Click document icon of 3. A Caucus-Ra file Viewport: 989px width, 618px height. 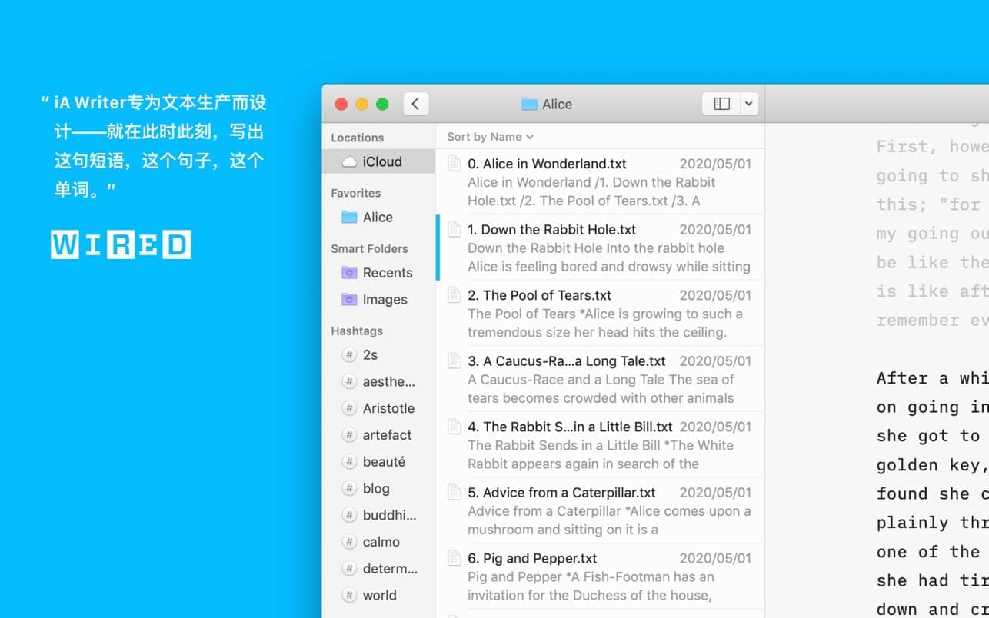coord(455,360)
